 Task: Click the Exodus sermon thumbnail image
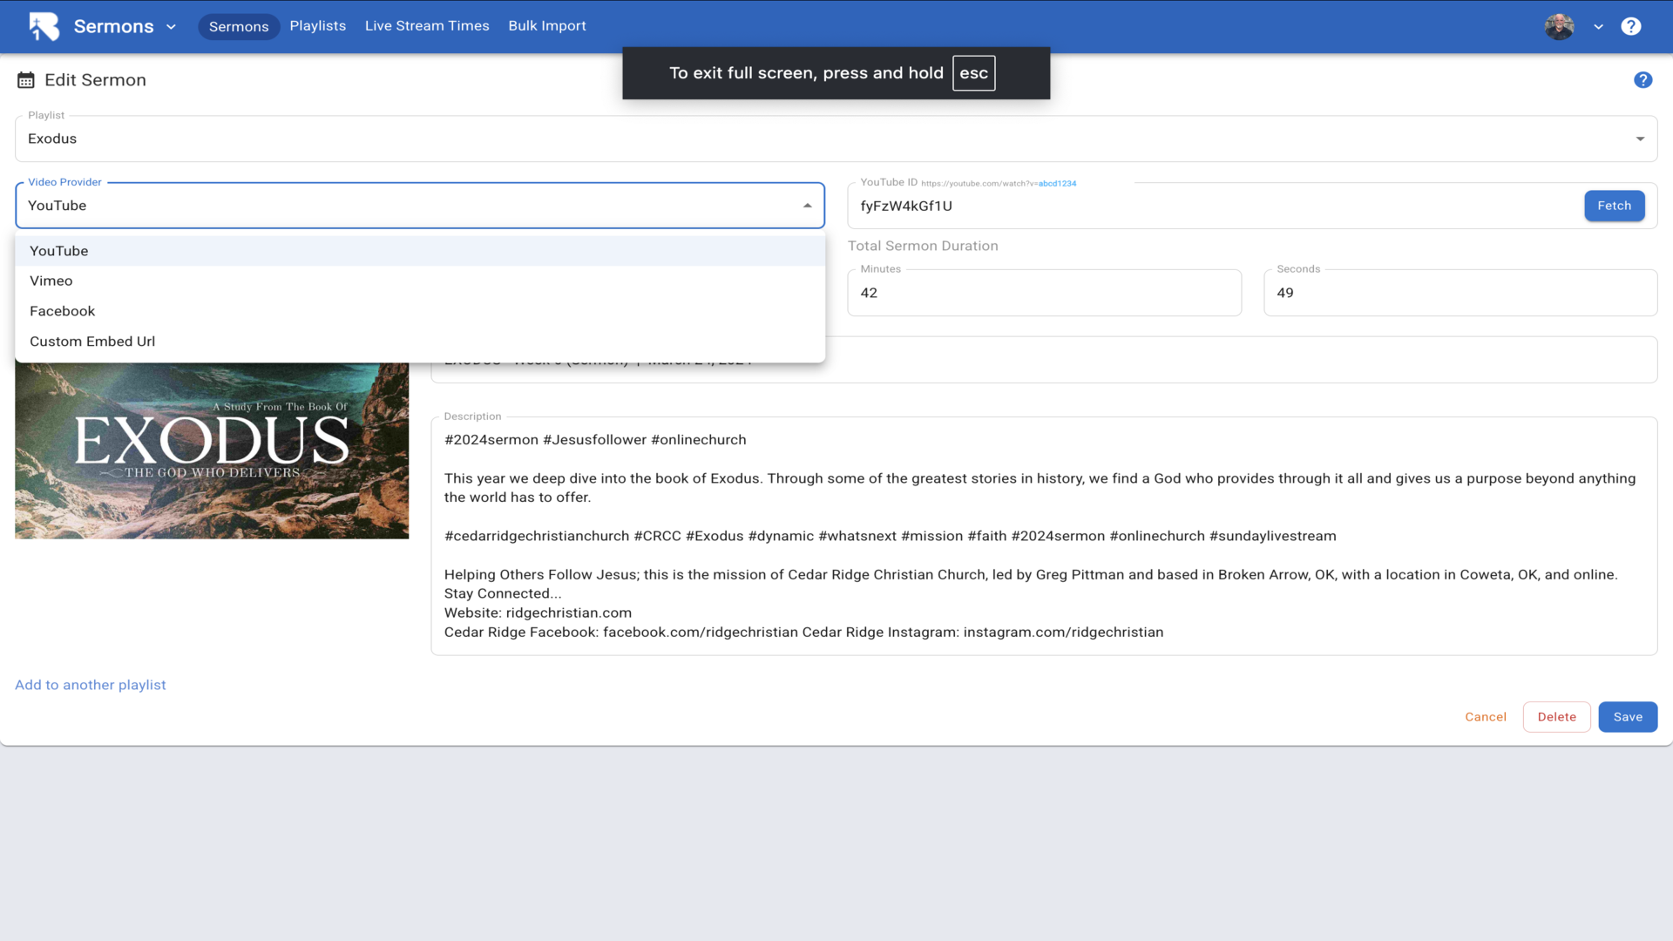click(x=212, y=451)
